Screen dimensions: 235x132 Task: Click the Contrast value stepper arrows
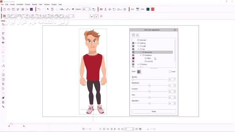(175, 91)
